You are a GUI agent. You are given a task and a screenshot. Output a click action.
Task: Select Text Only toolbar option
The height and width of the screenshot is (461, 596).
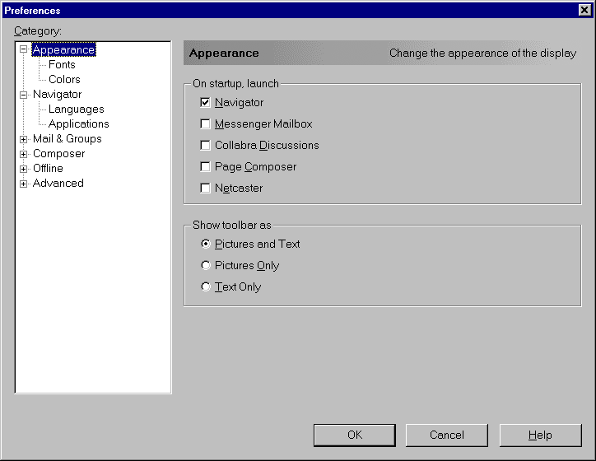coord(206,287)
